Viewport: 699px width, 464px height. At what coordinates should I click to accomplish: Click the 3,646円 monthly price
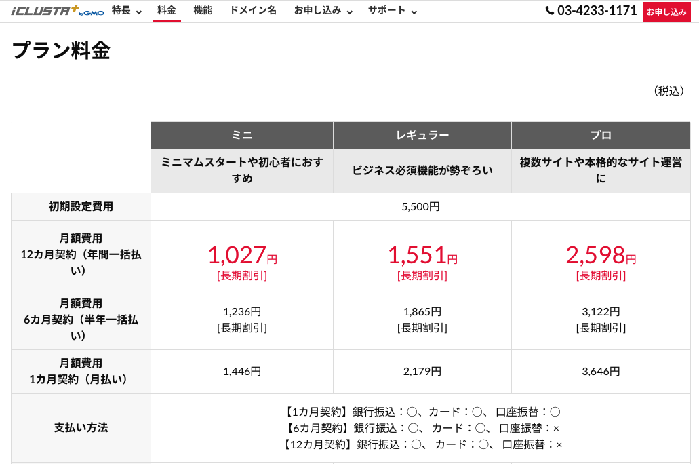point(601,372)
